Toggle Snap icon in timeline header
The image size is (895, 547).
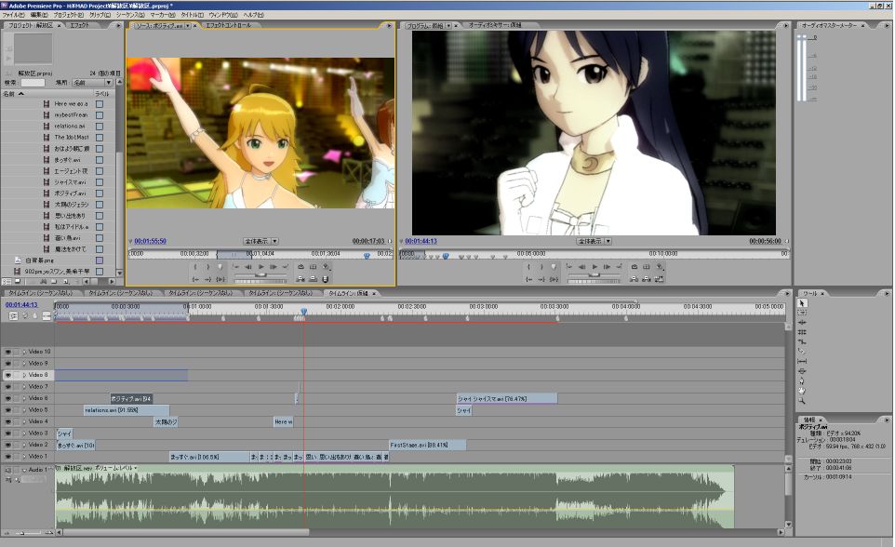pos(13,315)
